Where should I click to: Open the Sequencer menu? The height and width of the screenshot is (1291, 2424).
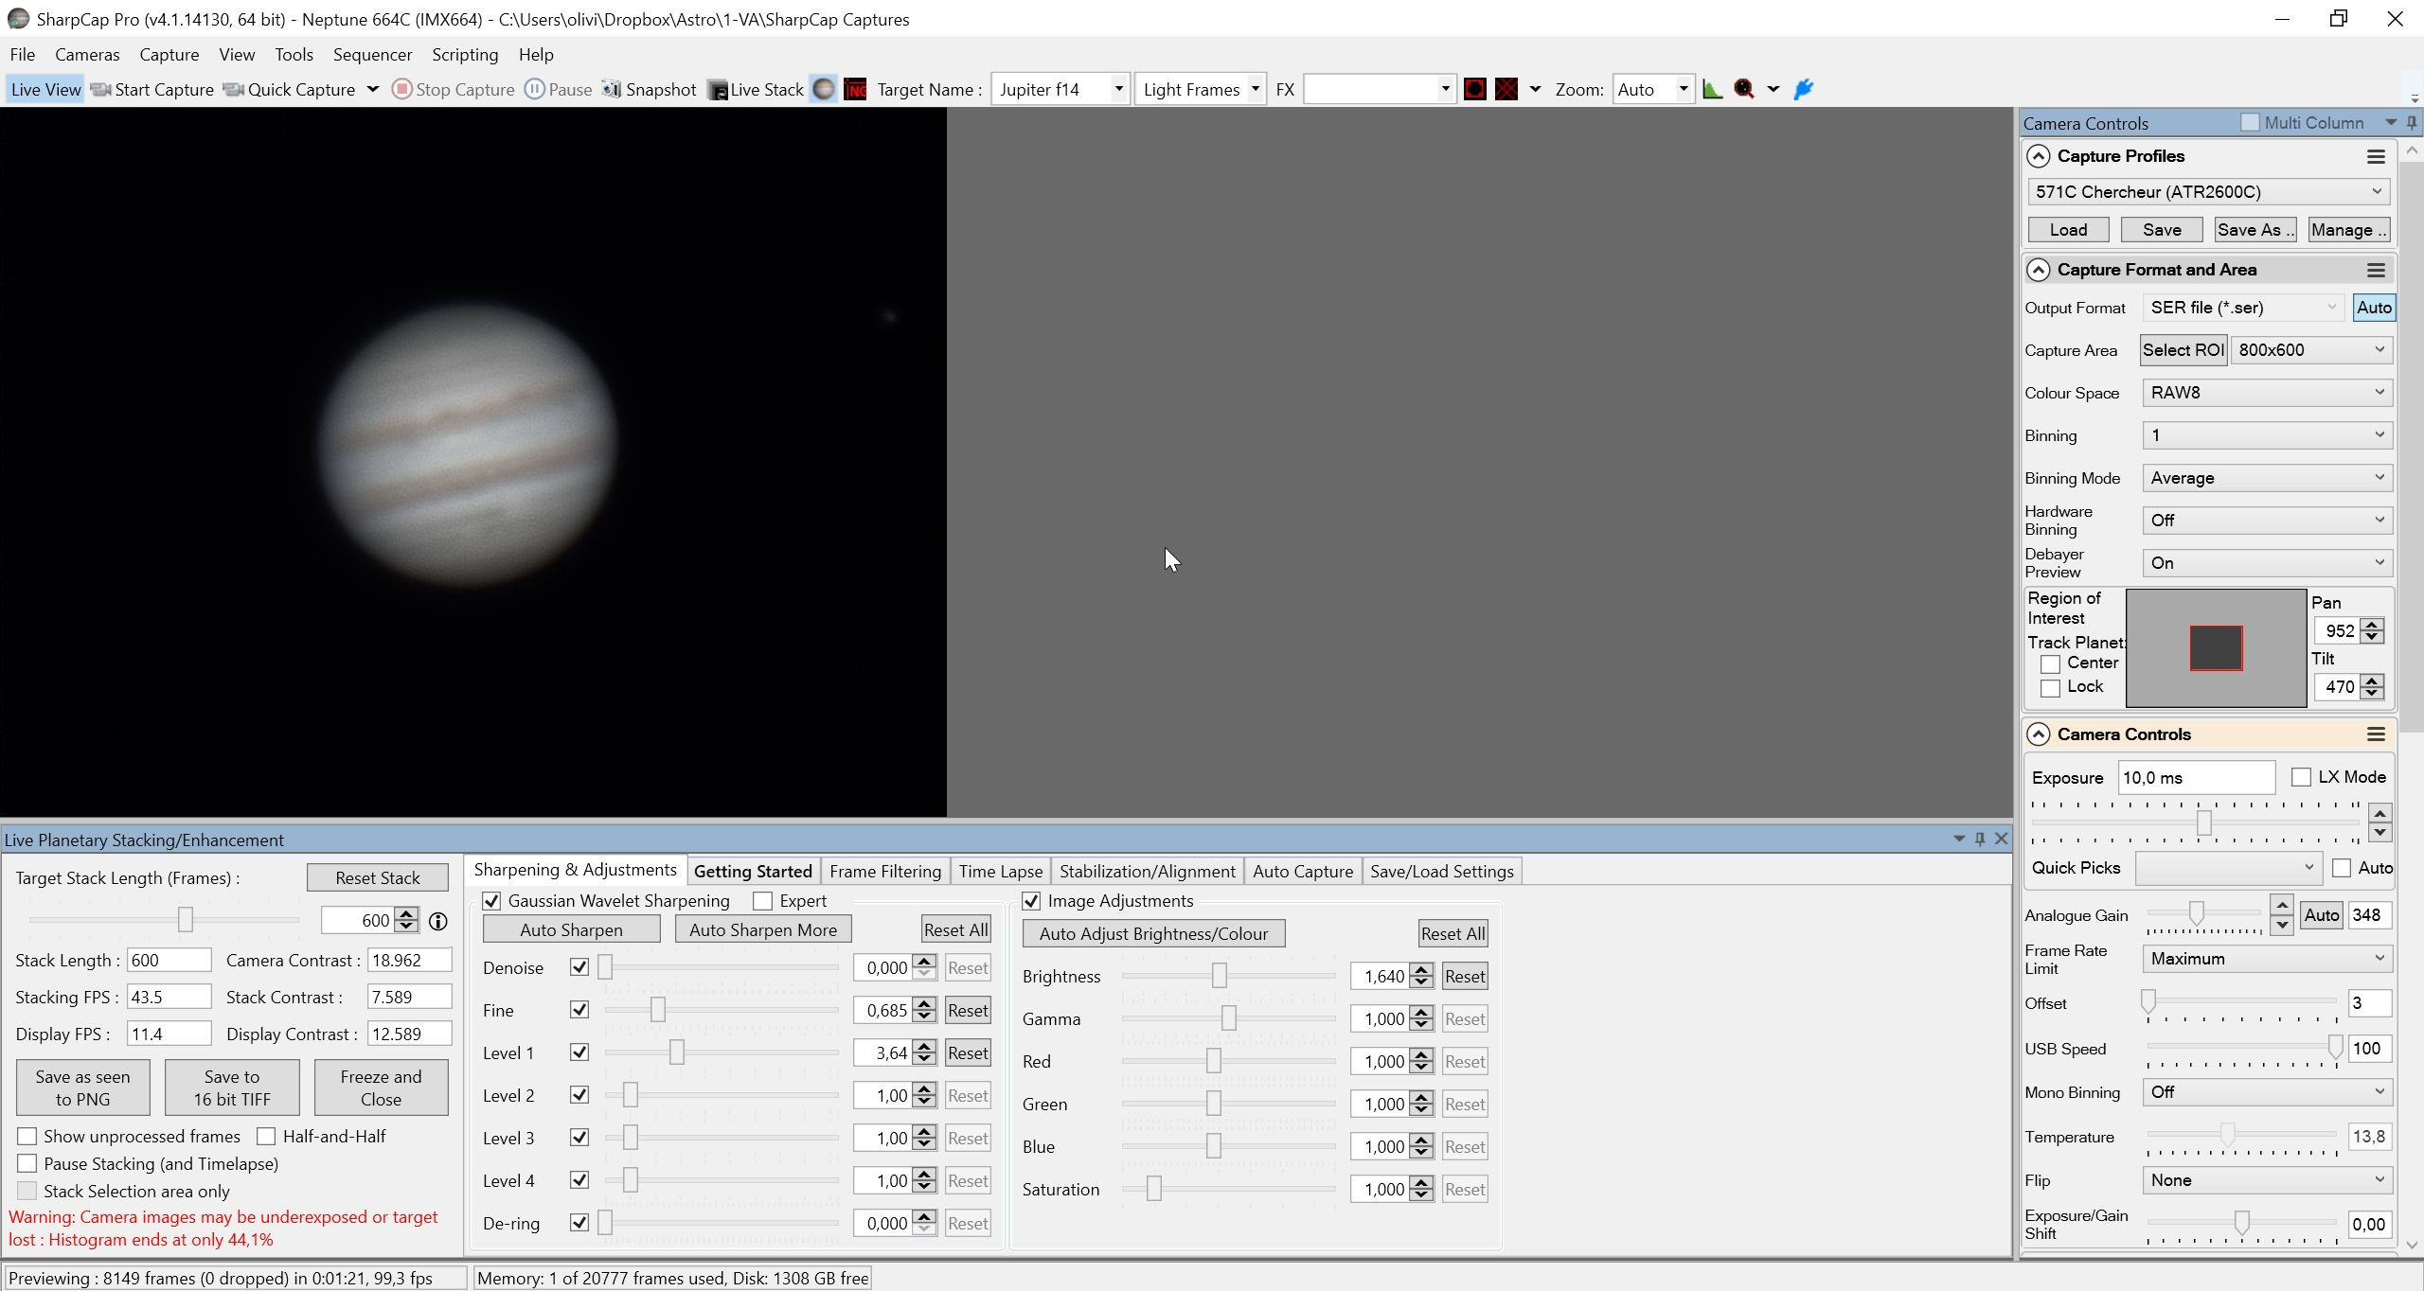pyautogui.click(x=372, y=54)
